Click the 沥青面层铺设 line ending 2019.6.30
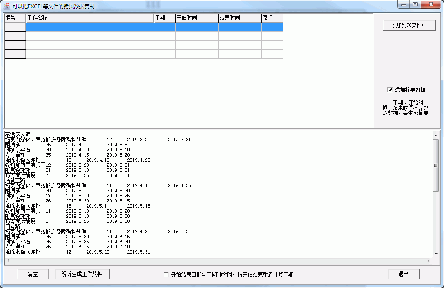The image size is (444, 288). (x=68, y=221)
